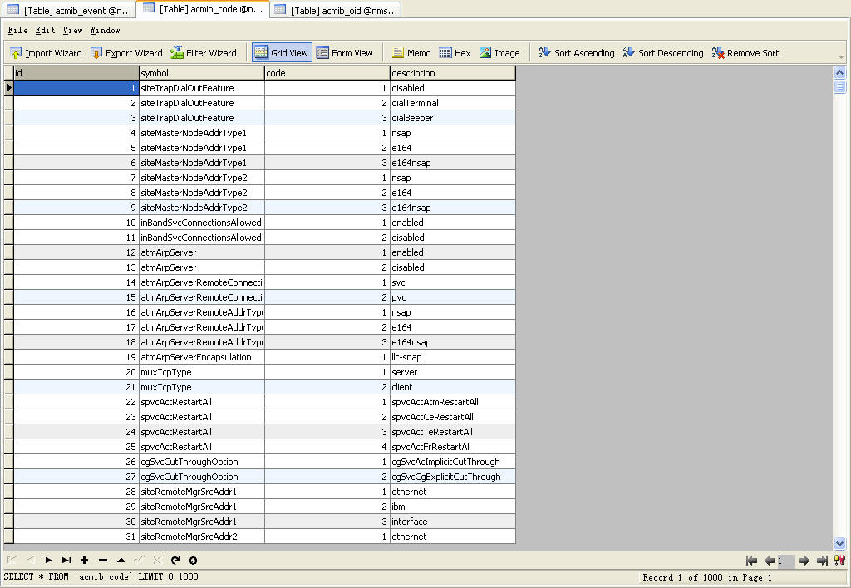Select the 'server' description cell
This screenshot has height=588, width=851.
453,372
